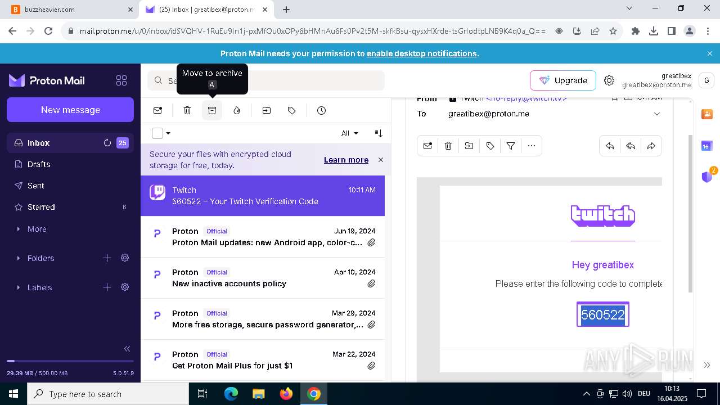Open select-all checkbox dropdown arrow
Image resolution: width=720 pixels, height=405 pixels.
(168, 133)
